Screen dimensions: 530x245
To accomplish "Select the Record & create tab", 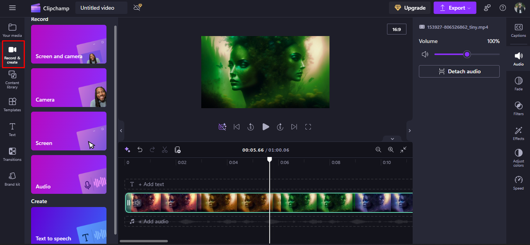I will 12,55.
